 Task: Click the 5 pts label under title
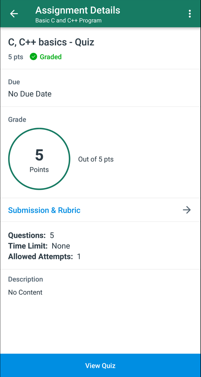coord(16,57)
